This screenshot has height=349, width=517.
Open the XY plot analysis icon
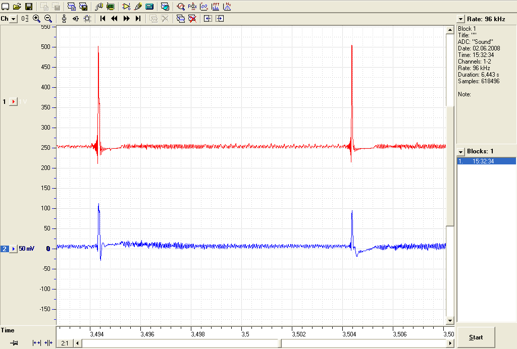coord(204,6)
